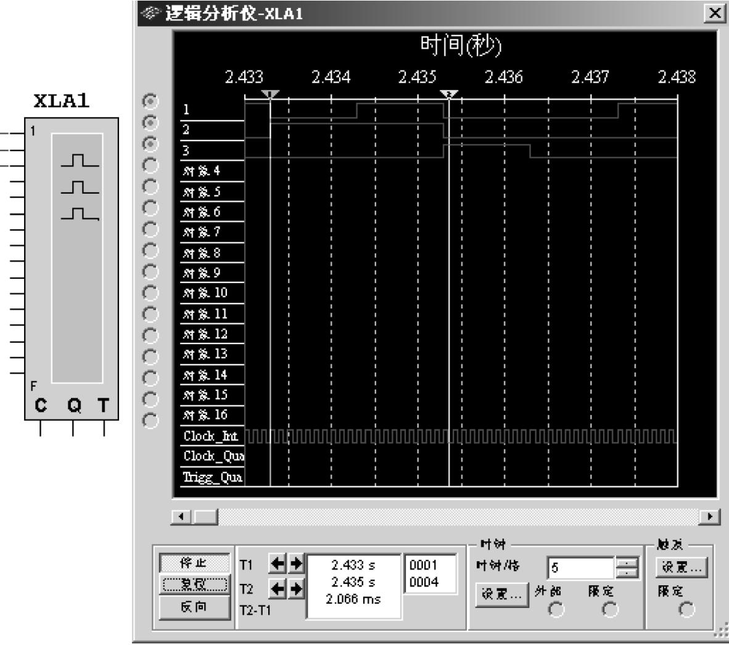
Task: Click channel label 对象 10
Action: coord(205,293)
